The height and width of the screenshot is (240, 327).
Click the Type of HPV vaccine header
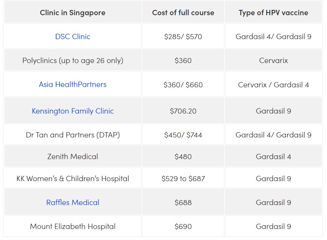tap(274, 13)
